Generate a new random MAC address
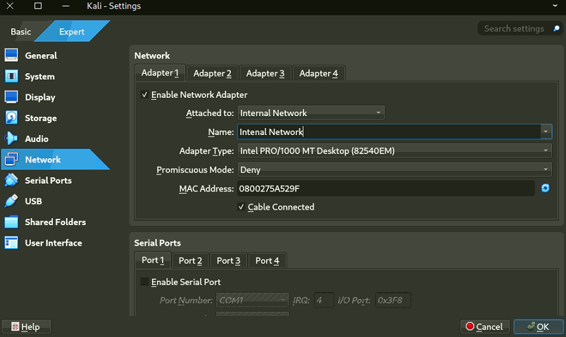The width and height of the screenshot is (566, 337). 545,189
